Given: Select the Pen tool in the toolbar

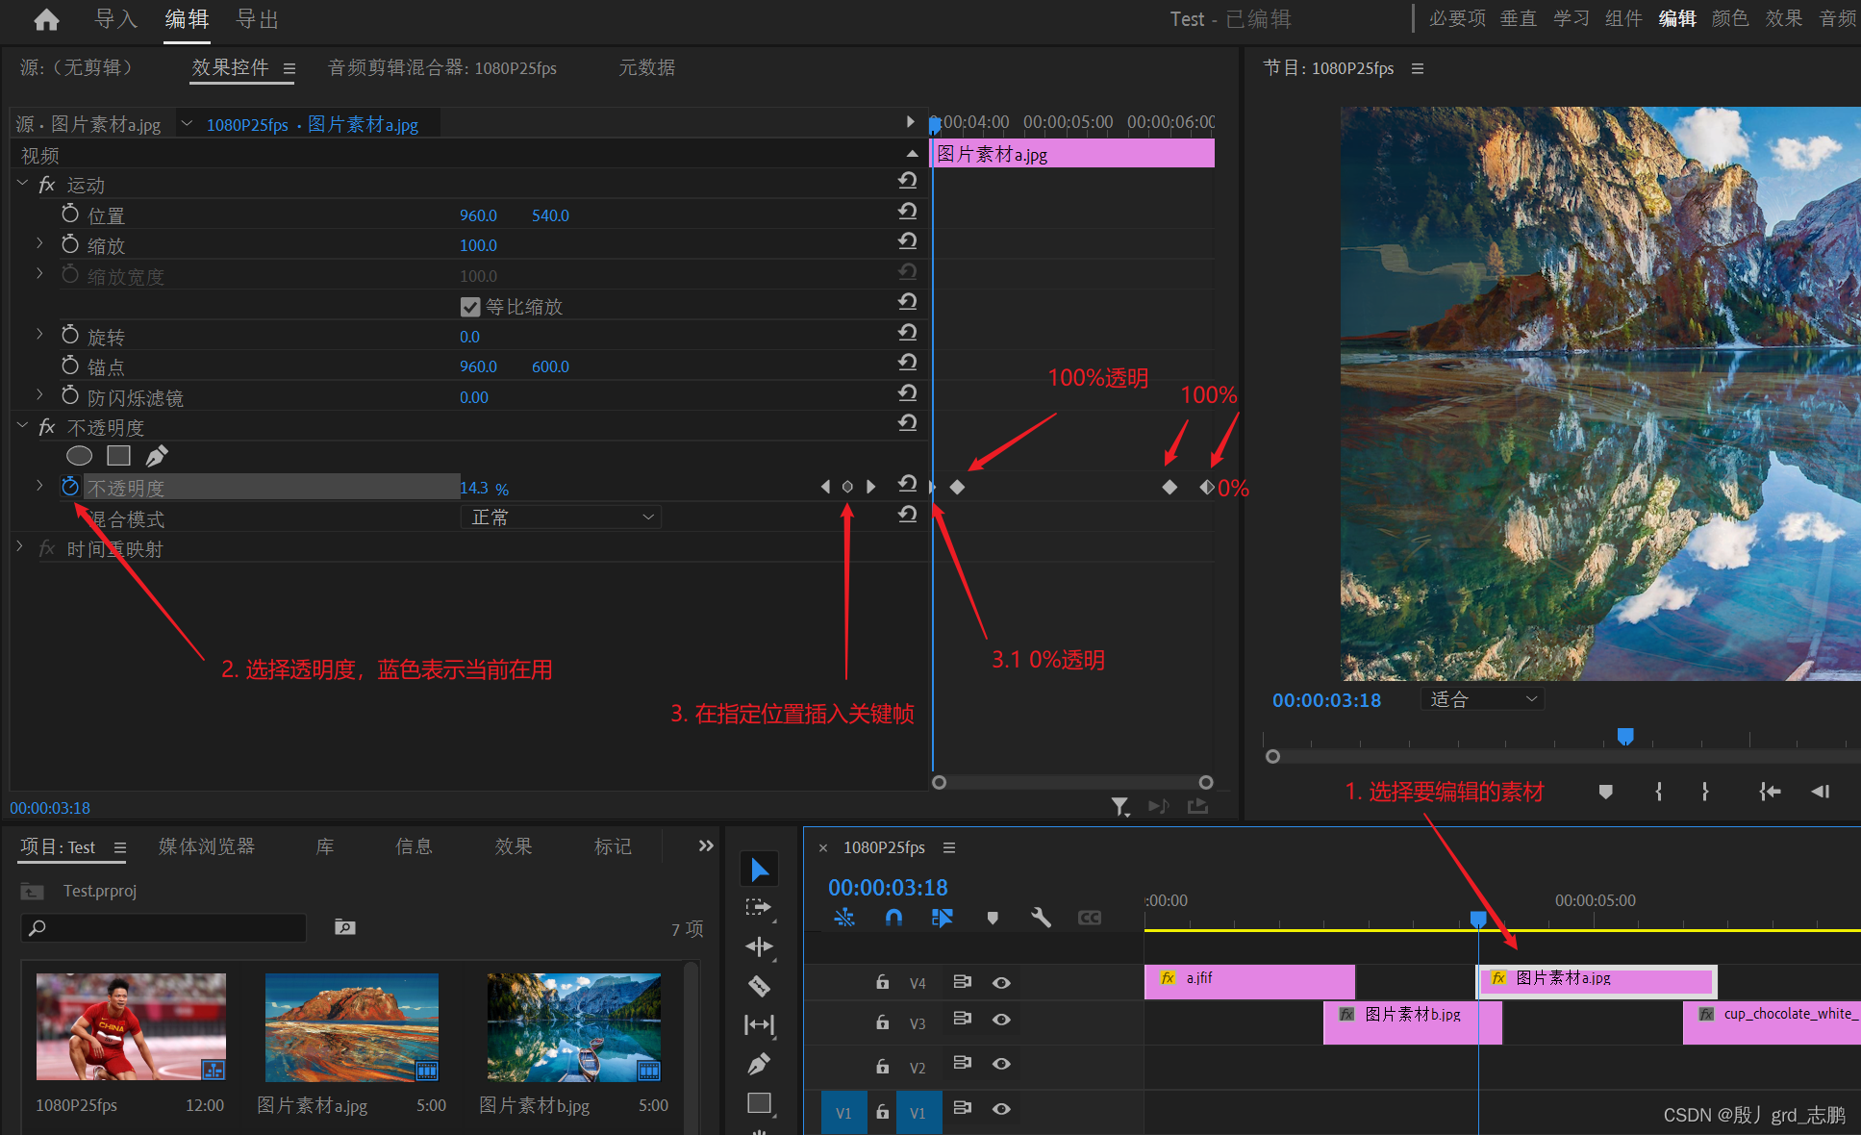Looking at the screenshot, I should 759,1064.
